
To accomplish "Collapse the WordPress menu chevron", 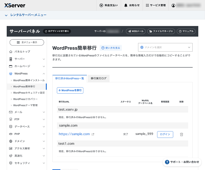I will 44,74.
